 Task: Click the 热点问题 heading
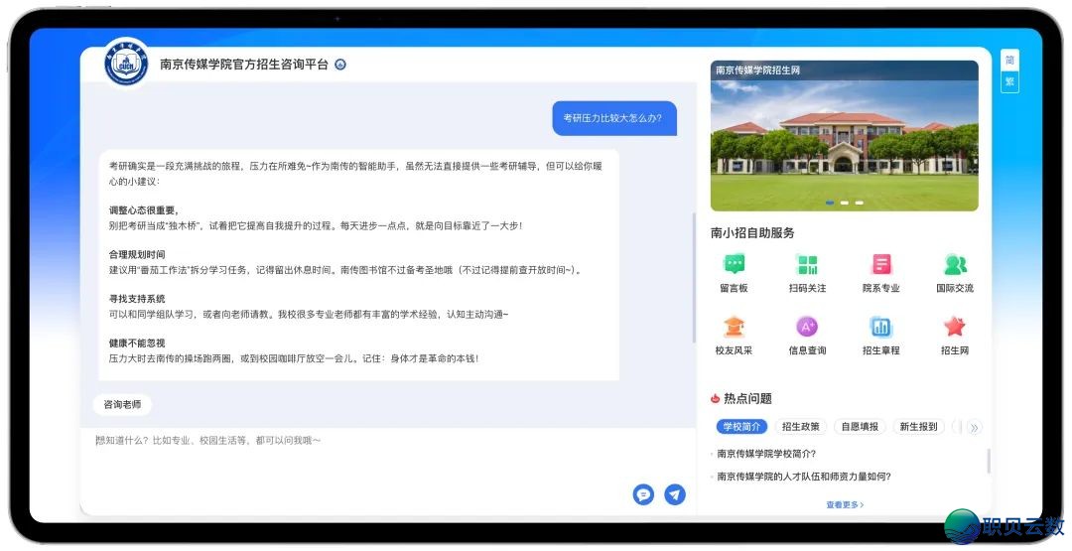[748, 398]
